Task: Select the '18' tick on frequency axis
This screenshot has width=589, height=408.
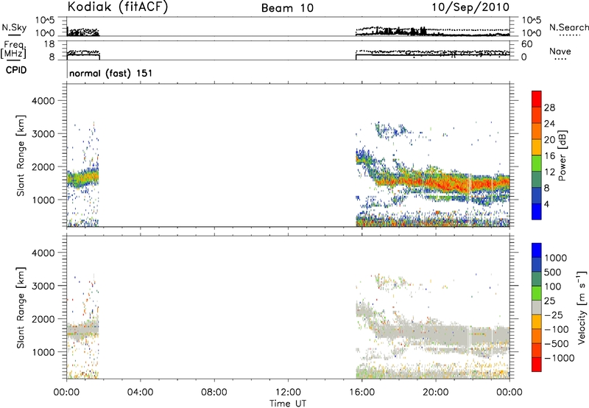Action: pyautogui.click(x=49, y=44)
